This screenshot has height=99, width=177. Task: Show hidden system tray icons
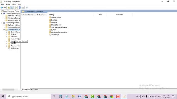(137, 97)
